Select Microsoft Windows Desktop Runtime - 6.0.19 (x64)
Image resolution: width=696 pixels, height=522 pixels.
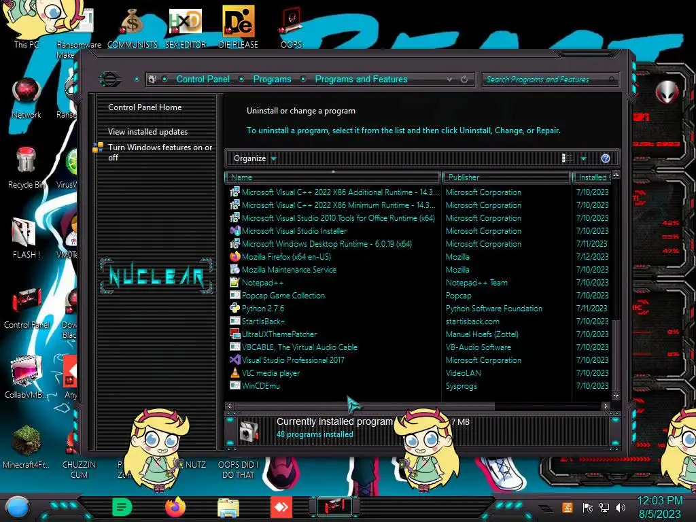click(x=327, y=244)
